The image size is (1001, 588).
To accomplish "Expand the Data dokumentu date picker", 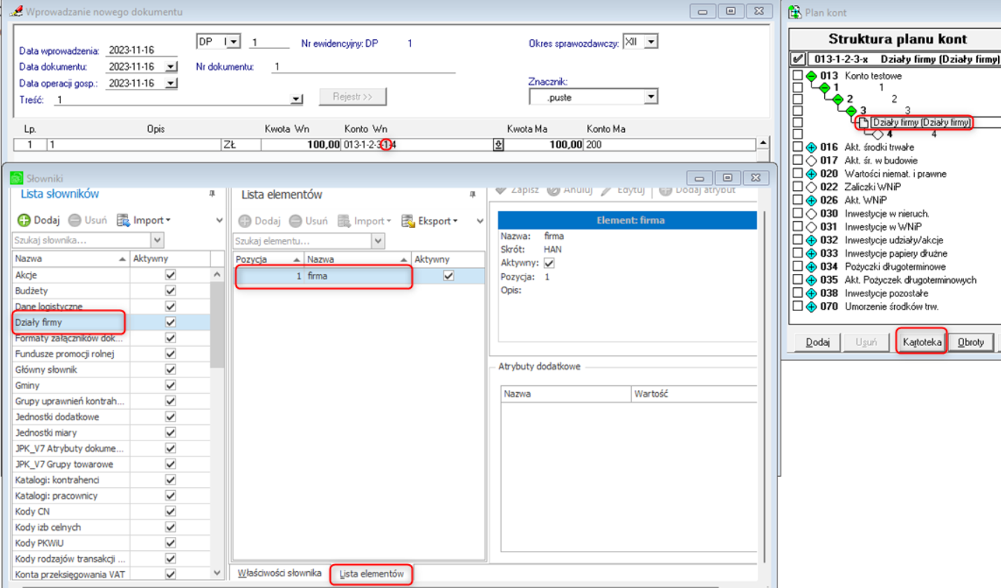I will [171, 67].
